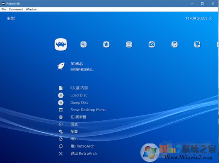
Task: Open the 配置 entry
Action: tap(74, 132)
